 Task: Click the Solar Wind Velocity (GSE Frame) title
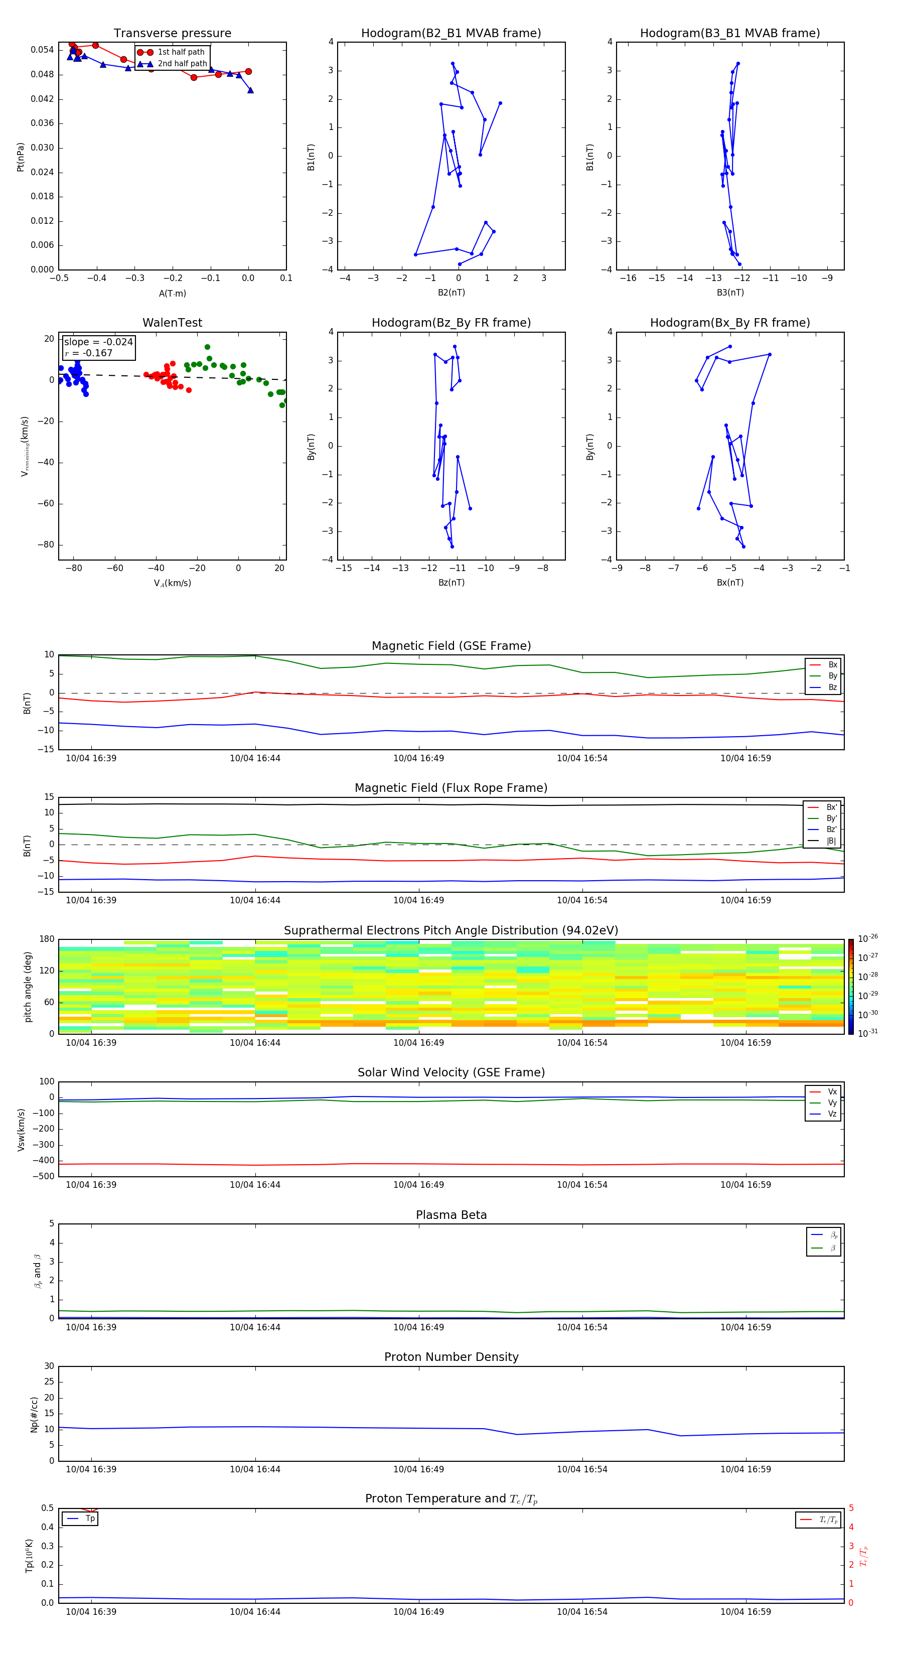click(451, 1073)
